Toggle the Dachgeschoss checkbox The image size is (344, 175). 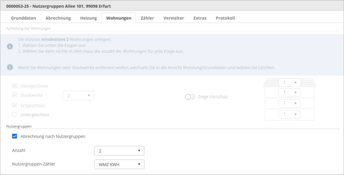point(14,86)
